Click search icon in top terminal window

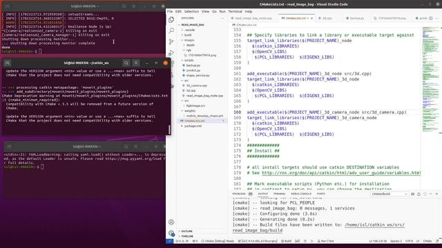(124, 6)
